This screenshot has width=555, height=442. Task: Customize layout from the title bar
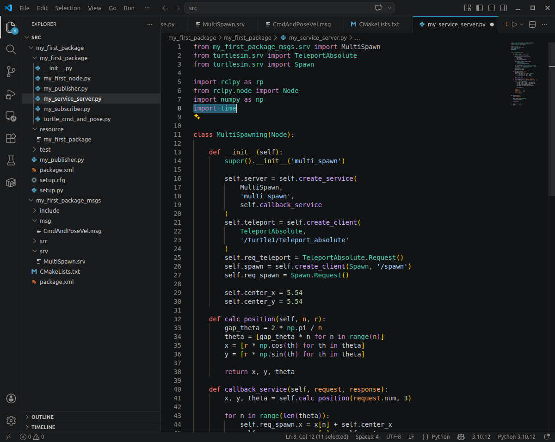[x=468, y=8]
